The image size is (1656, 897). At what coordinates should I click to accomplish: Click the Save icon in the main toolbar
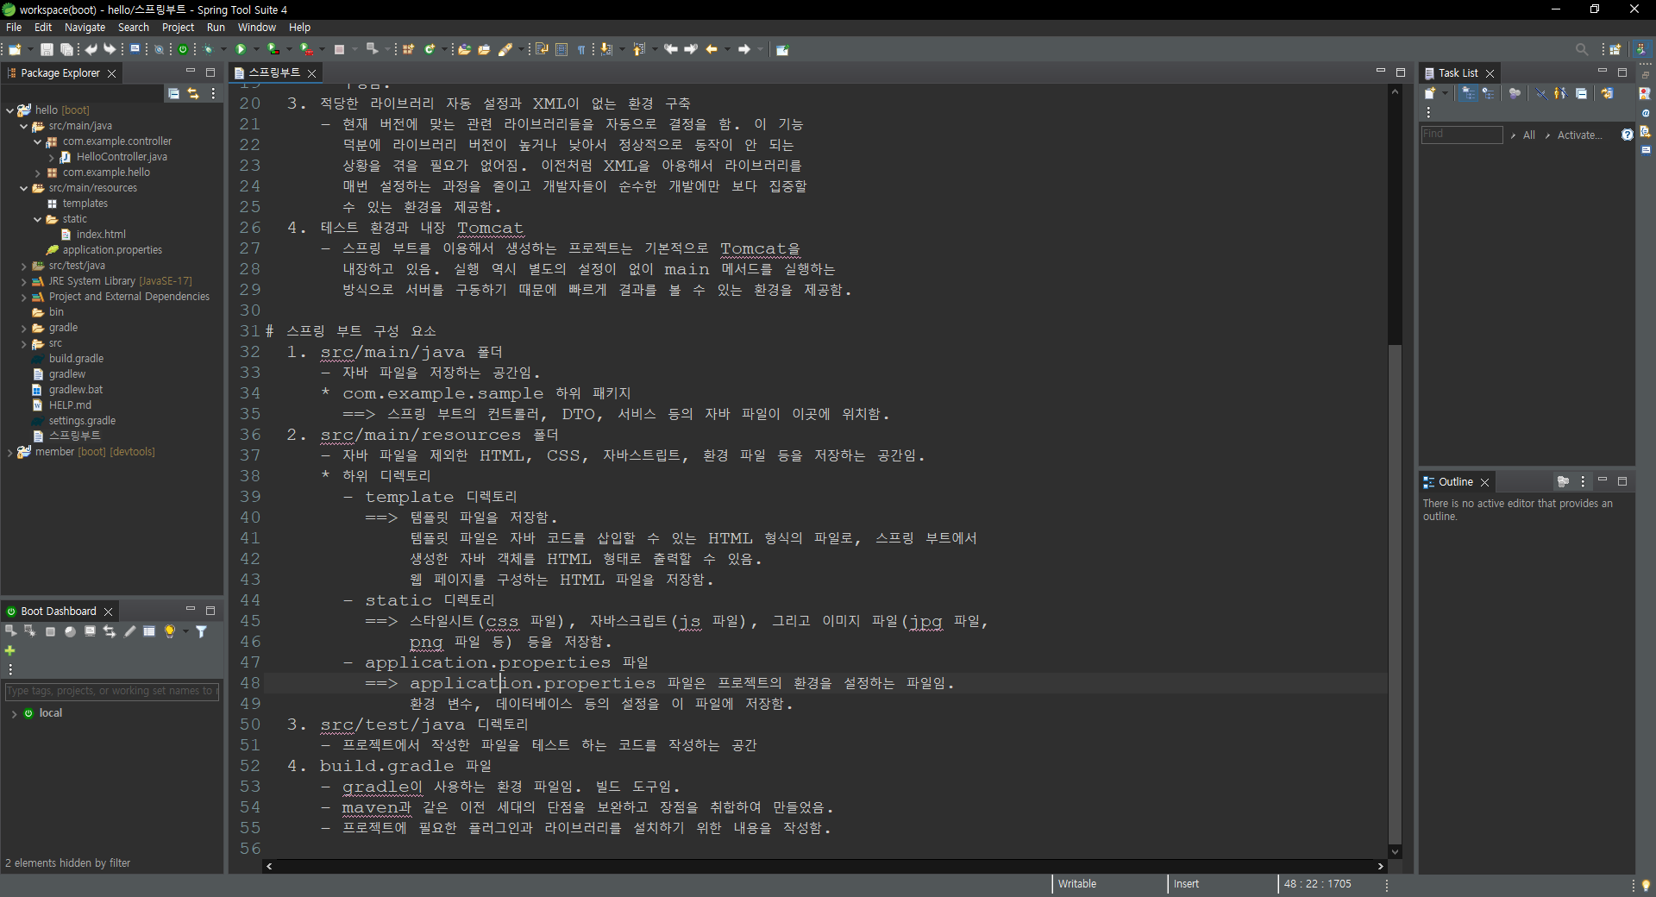tap(47, 49)
